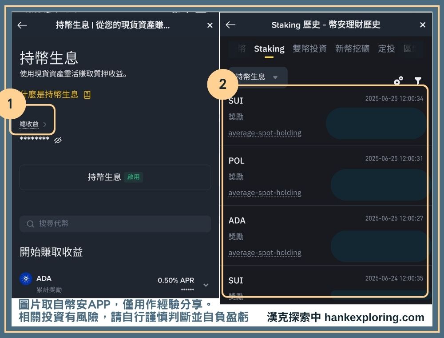The height and width of the screenshot is (338, 444).
Task: Open the ADA reward from 2025-06-25 12:00:27
Action: tap(325, 236)
